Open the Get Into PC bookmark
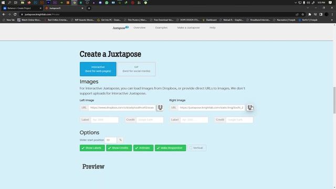Viewport: 336px width, 189px height. (109, 20)
